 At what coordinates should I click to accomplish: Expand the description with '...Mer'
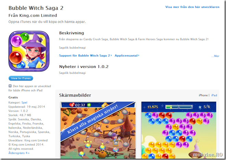click(x=215, y=56)
